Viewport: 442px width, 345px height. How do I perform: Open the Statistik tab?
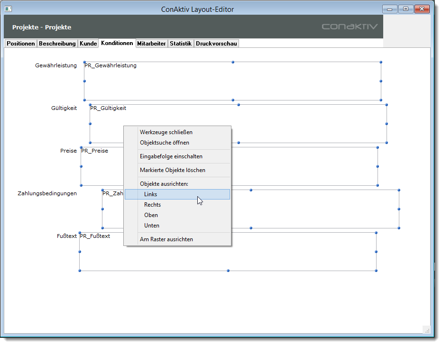[181, 44]
